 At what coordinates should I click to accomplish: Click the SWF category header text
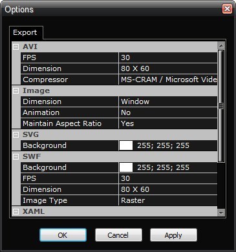32,156
